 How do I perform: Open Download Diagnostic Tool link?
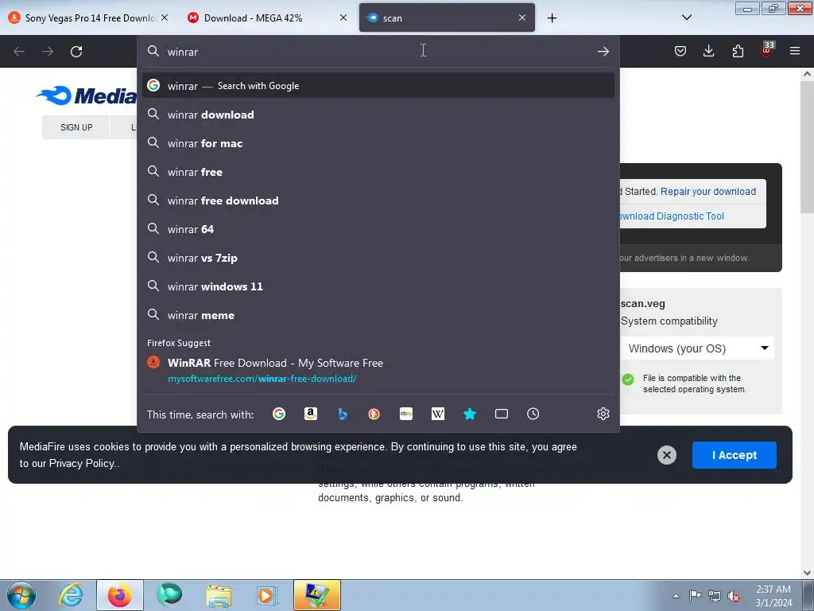[671, 216]
